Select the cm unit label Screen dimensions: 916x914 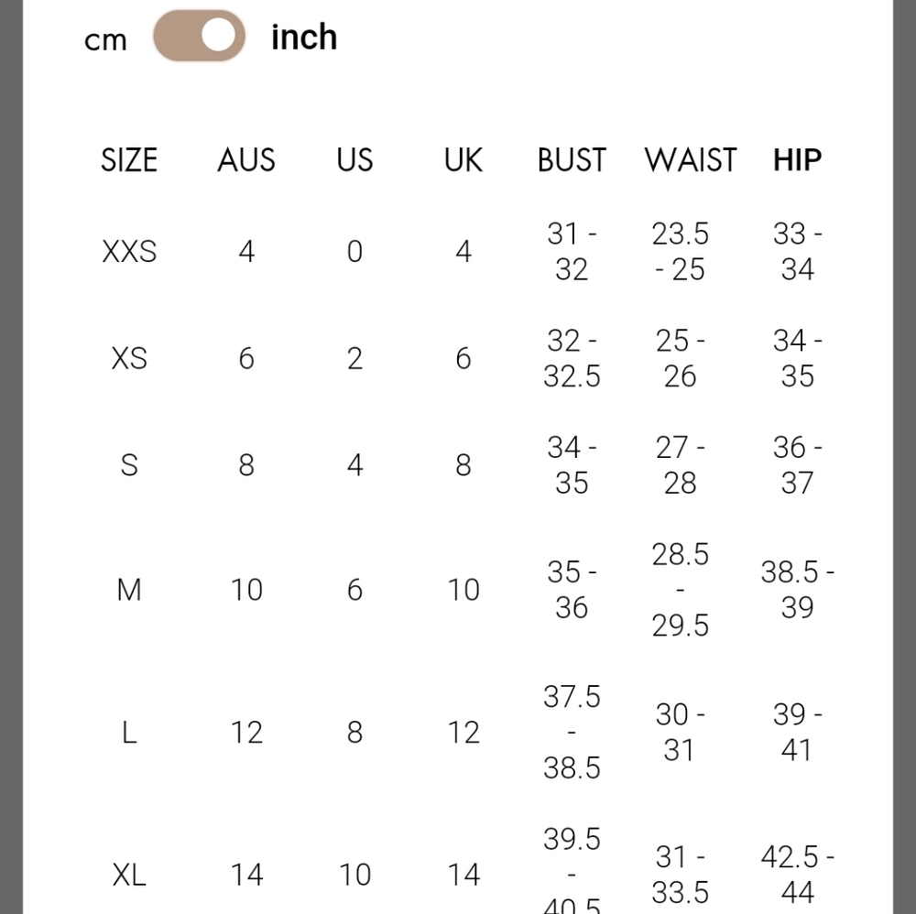click(x=105, y=40)
